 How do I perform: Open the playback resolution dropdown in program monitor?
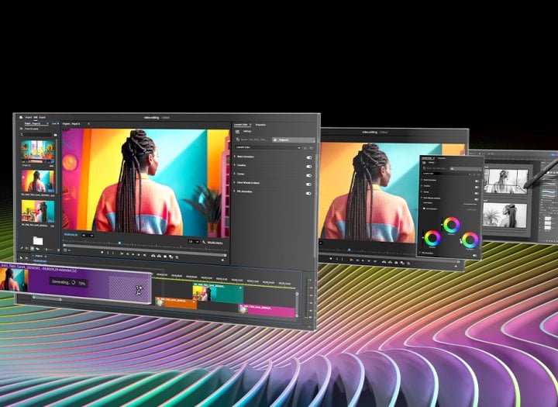click(x=194, y=242)
